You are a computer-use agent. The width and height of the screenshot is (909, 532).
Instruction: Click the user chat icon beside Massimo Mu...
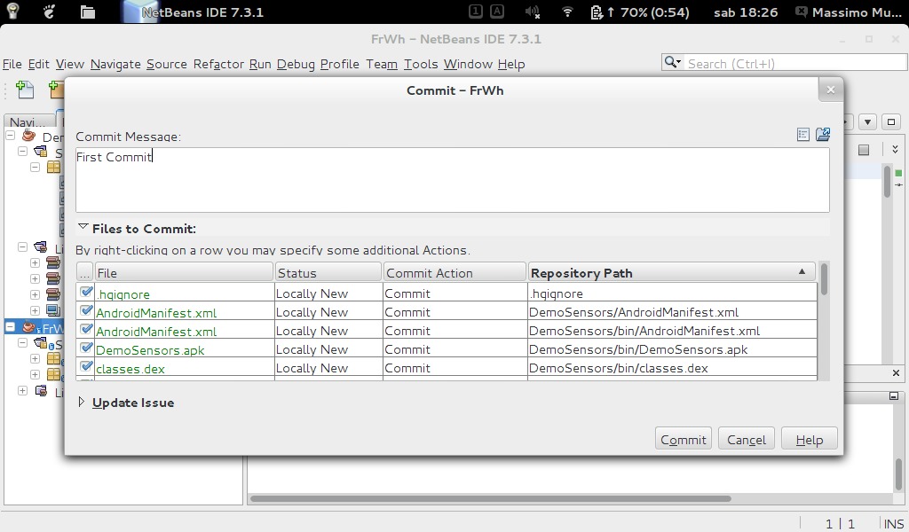coord(802,12)
